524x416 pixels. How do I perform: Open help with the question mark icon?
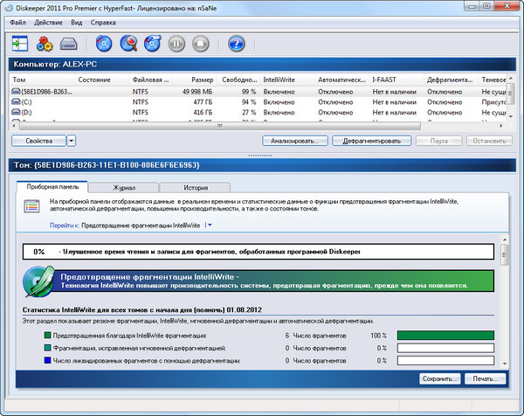click(x=235, y=43)
